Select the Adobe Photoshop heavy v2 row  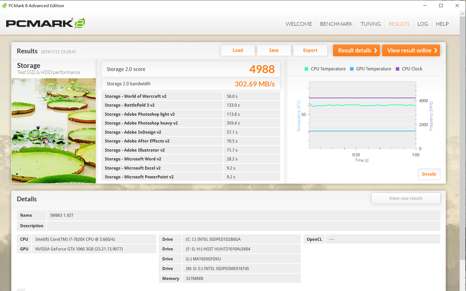pos(191,123)
